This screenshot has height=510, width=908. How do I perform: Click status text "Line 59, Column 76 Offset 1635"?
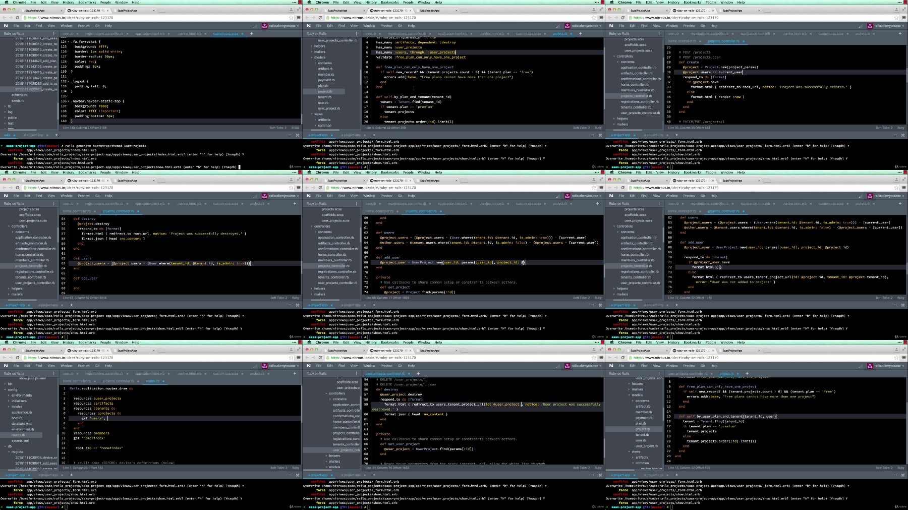[387, 468]
